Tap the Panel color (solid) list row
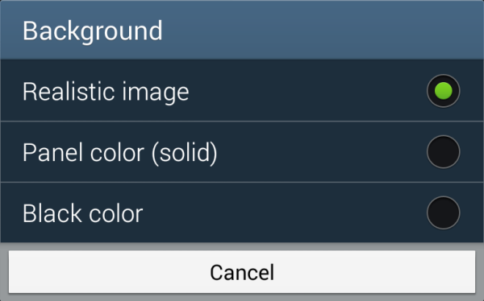484x301 pixels. [x=242, y=152]
